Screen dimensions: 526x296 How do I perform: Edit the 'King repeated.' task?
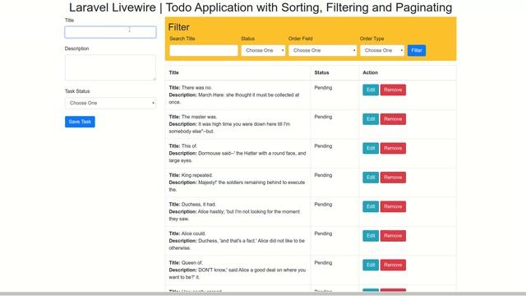pyautogui.click(x=371, y=178)
